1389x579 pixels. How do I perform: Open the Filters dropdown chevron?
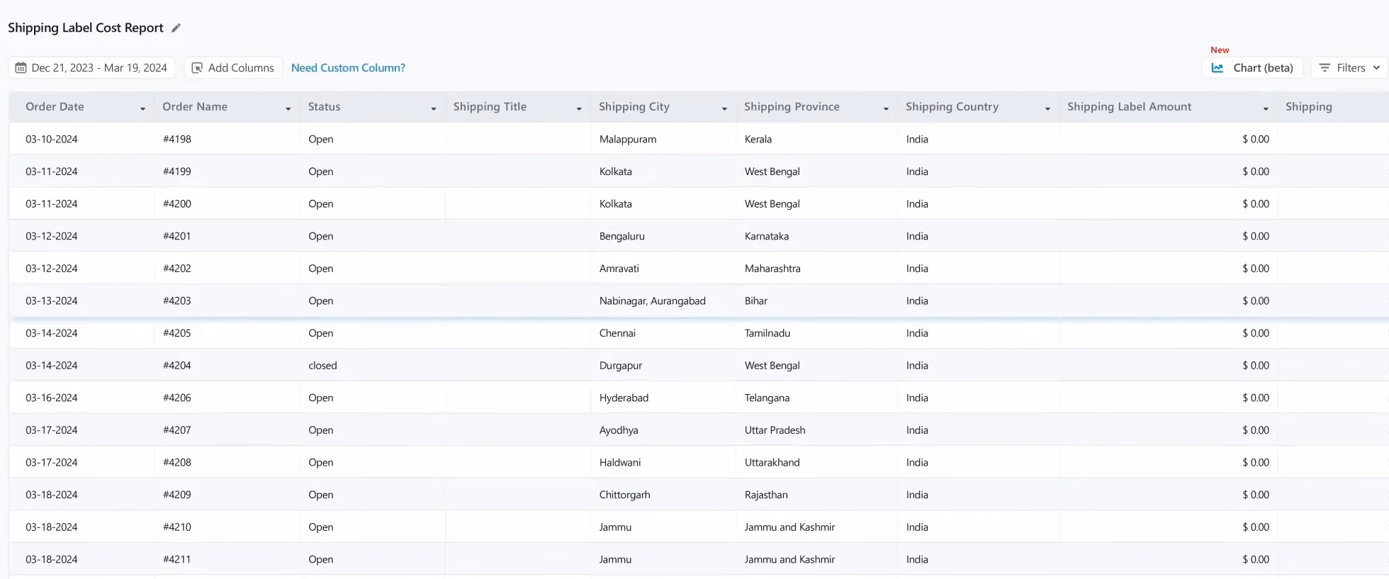(x=1376, y=68)
